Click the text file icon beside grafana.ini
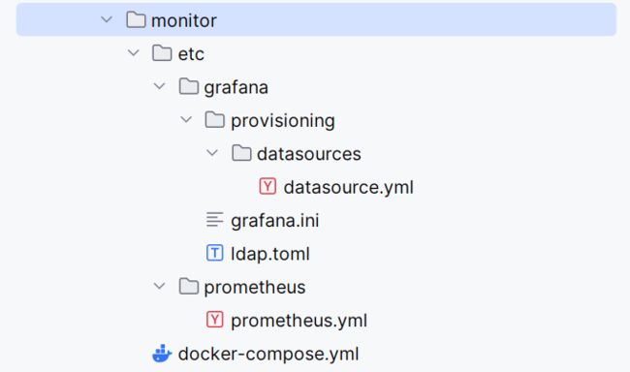 click(214, 220)
